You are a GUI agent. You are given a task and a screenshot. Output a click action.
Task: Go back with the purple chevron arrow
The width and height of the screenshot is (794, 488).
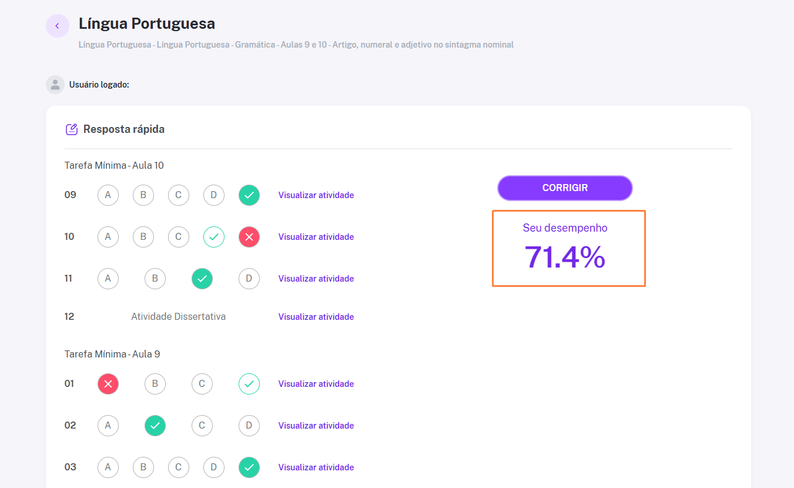(58, 26)
